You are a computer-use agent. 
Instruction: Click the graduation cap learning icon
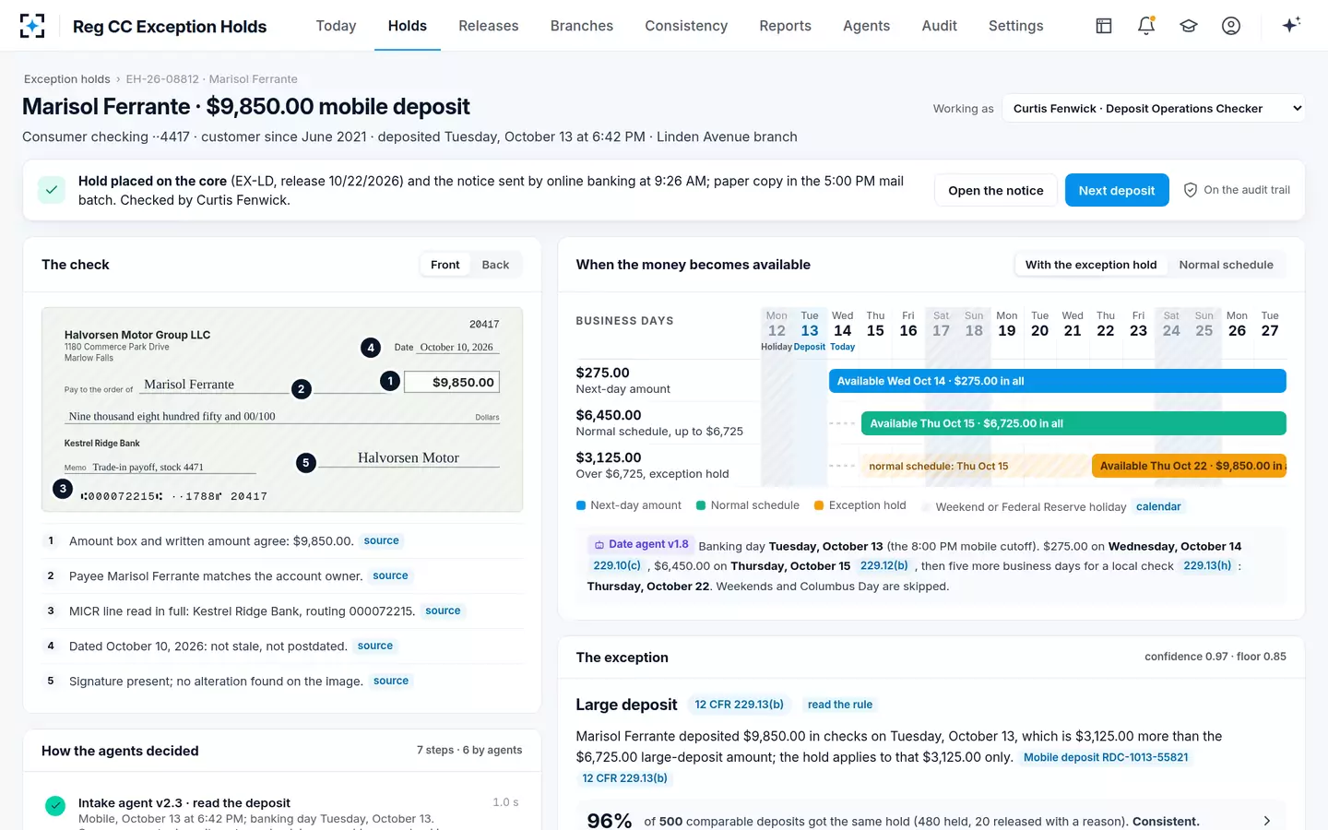tap(1189, 26)
